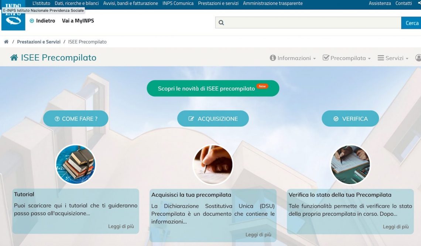Click the orange New badge
The image size is (421, 246).
point(262,86)
